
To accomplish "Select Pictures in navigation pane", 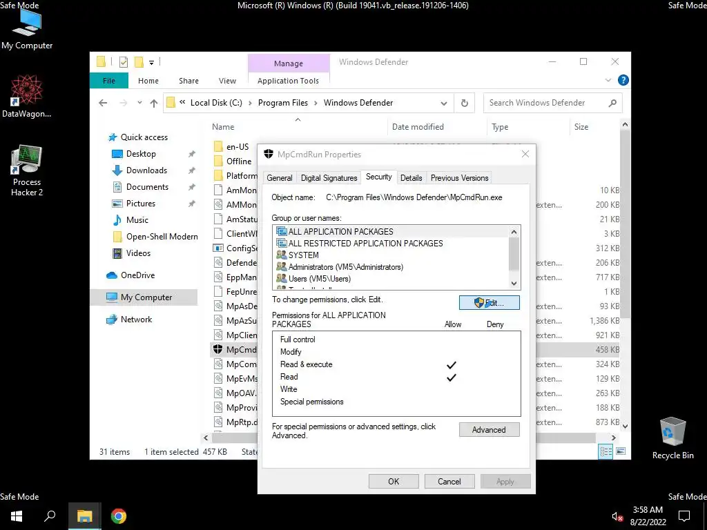I will (141, 204).
